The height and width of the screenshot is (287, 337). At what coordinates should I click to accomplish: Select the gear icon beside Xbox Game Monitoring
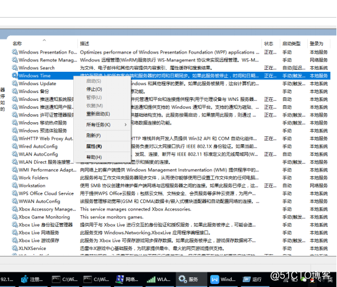pyautogui.click(x=15, y=217)
